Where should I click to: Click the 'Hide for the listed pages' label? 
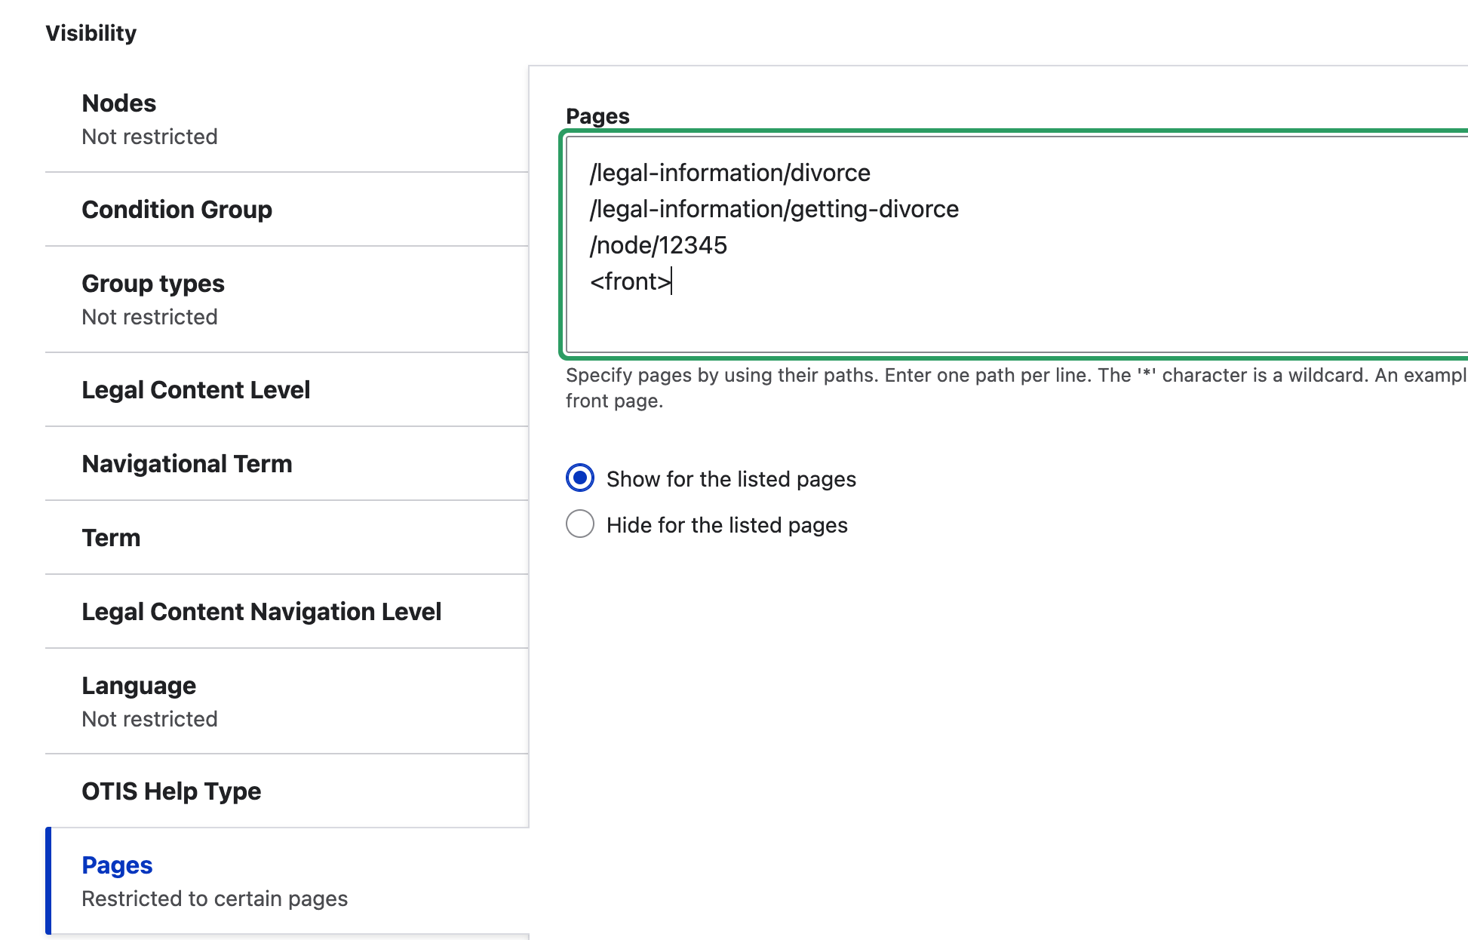(x=727, y=525)
